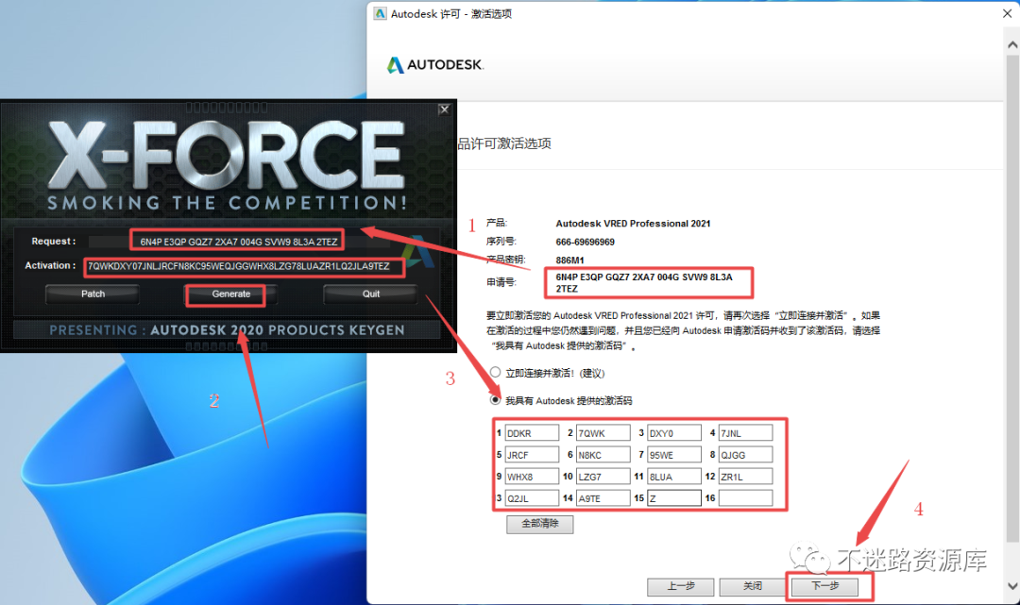Click activation field 3 containing DXY0
Screen dimensions: 1020x605
point(674,433)
